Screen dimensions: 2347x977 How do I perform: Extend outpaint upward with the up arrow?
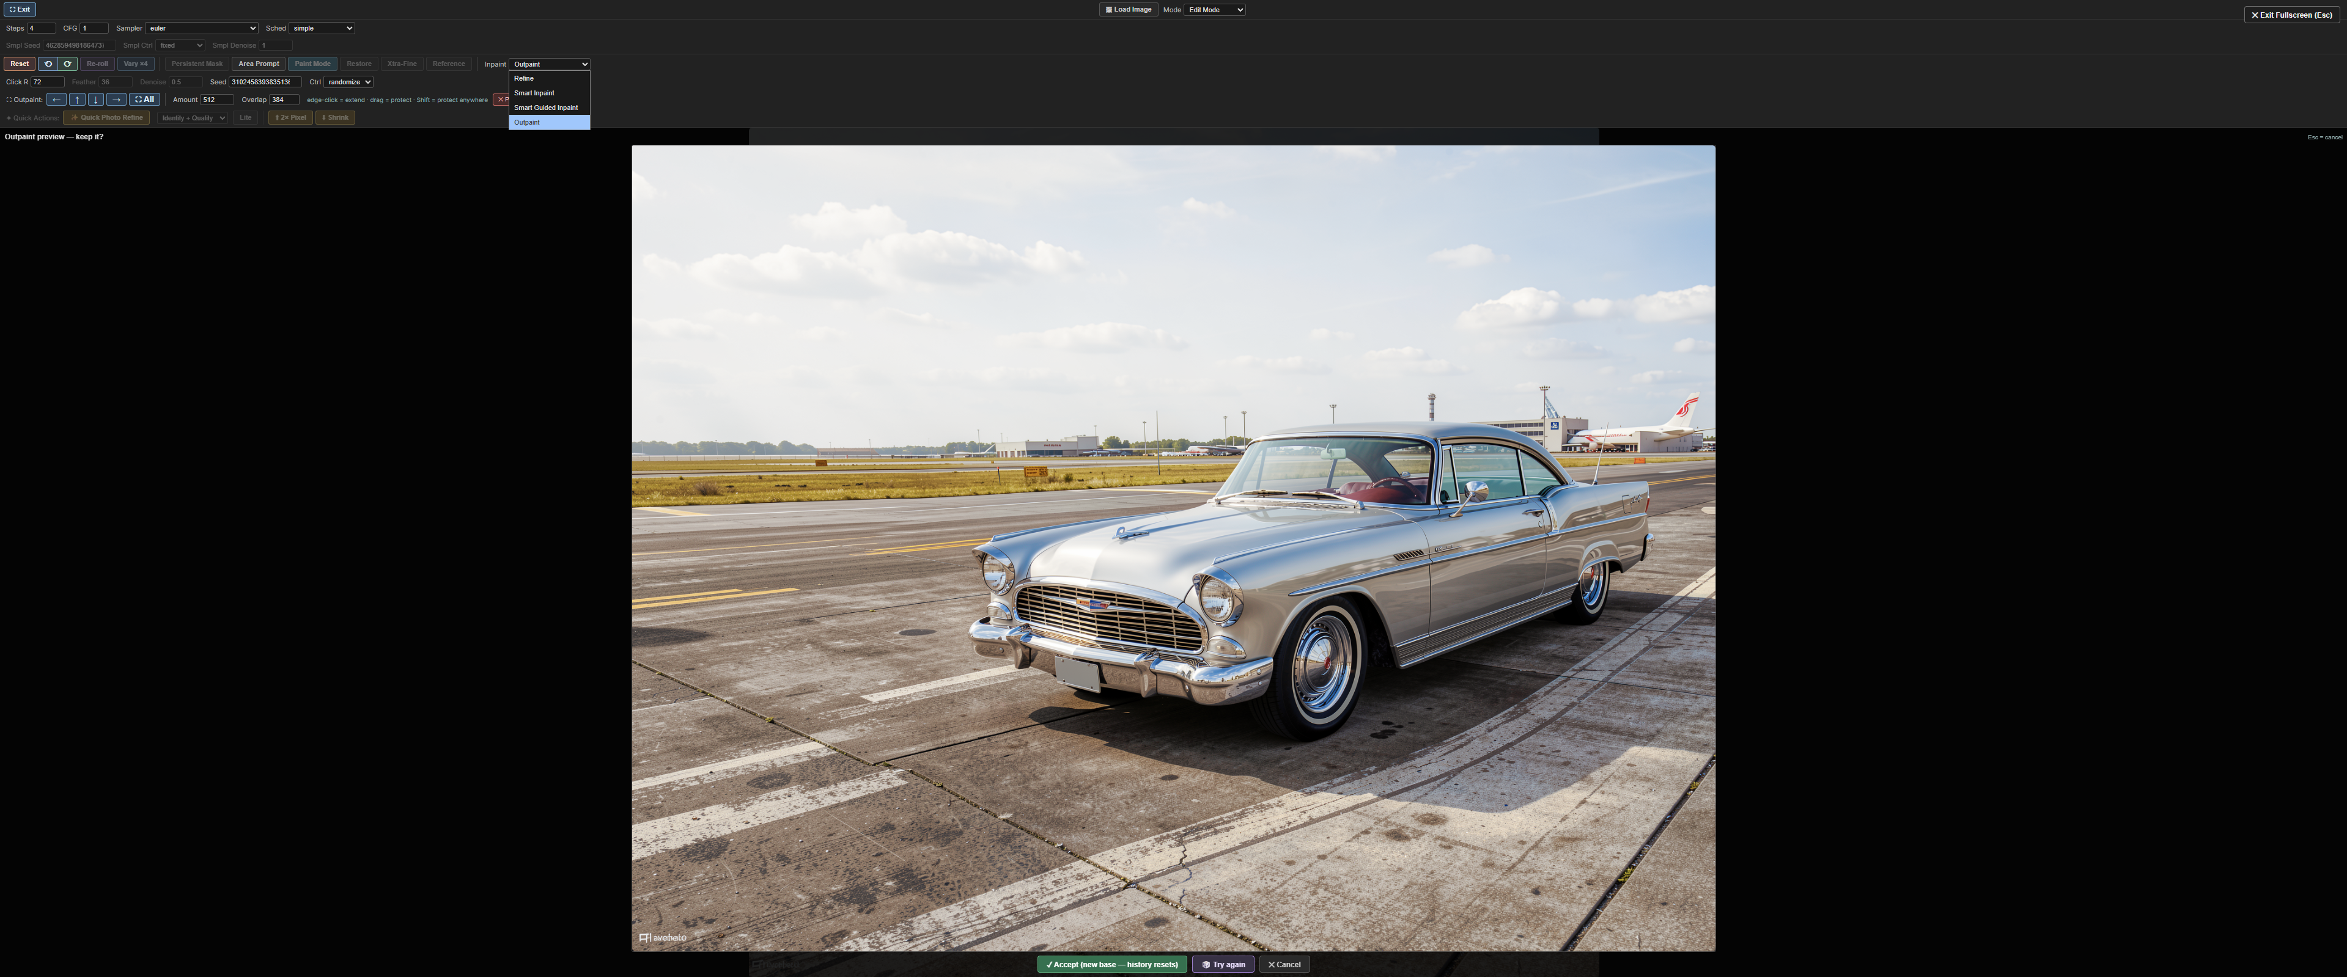point(78,99)
